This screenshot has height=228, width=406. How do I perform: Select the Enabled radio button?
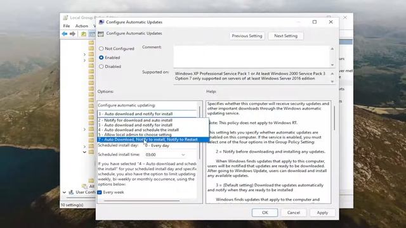tap(101, 58)
